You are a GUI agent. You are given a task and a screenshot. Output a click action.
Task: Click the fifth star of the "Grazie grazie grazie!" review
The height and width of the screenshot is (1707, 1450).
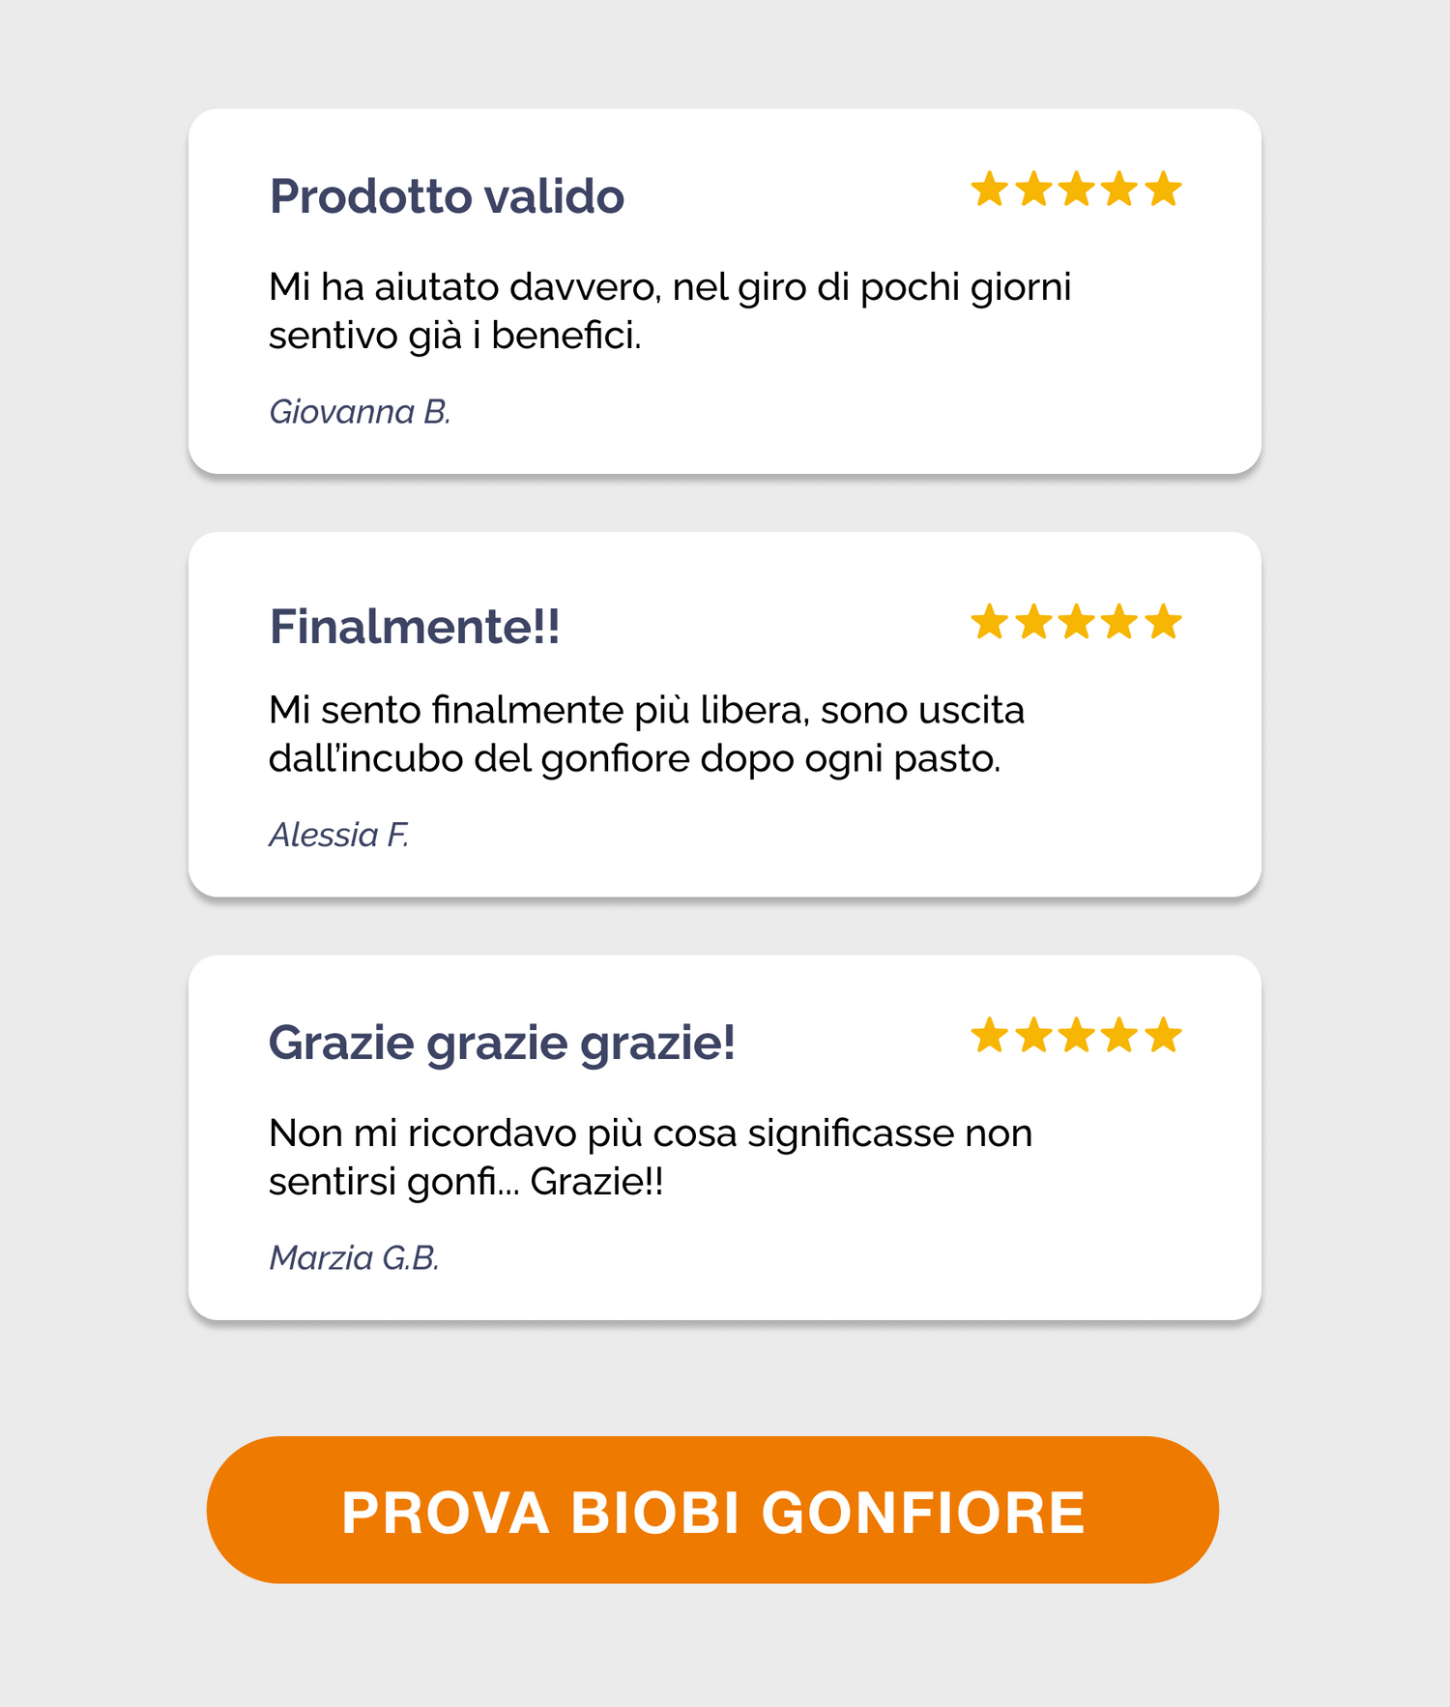coord(1163,1036)
